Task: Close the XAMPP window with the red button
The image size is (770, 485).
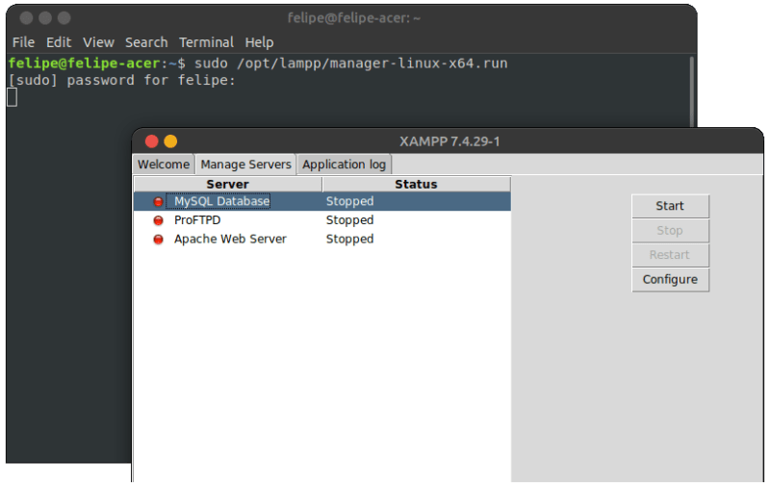Action: (x=152, y=141)
